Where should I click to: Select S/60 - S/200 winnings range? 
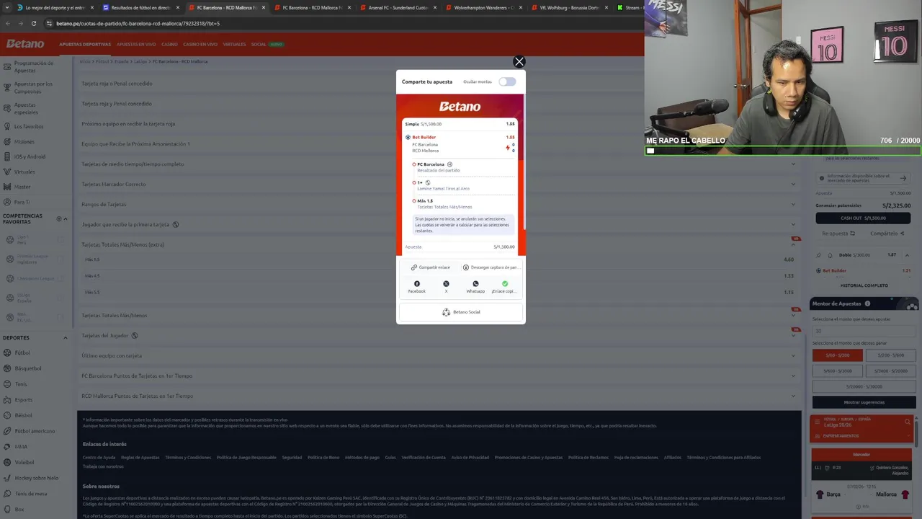[838, 355]
